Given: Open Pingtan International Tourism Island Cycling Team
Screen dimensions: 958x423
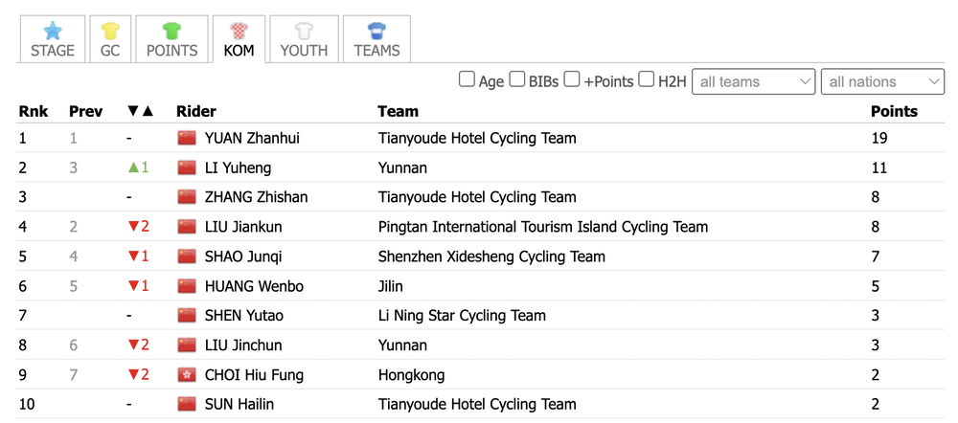Looking at the screenshot, I should pyautogui.click(x=542, y=227).
